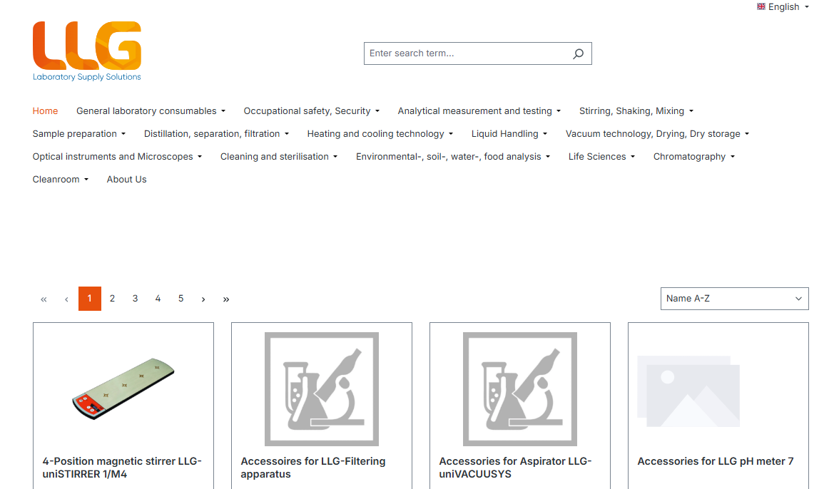Expand Sample preparation menu
839x489 pixels.
click(x=79, y=134)
